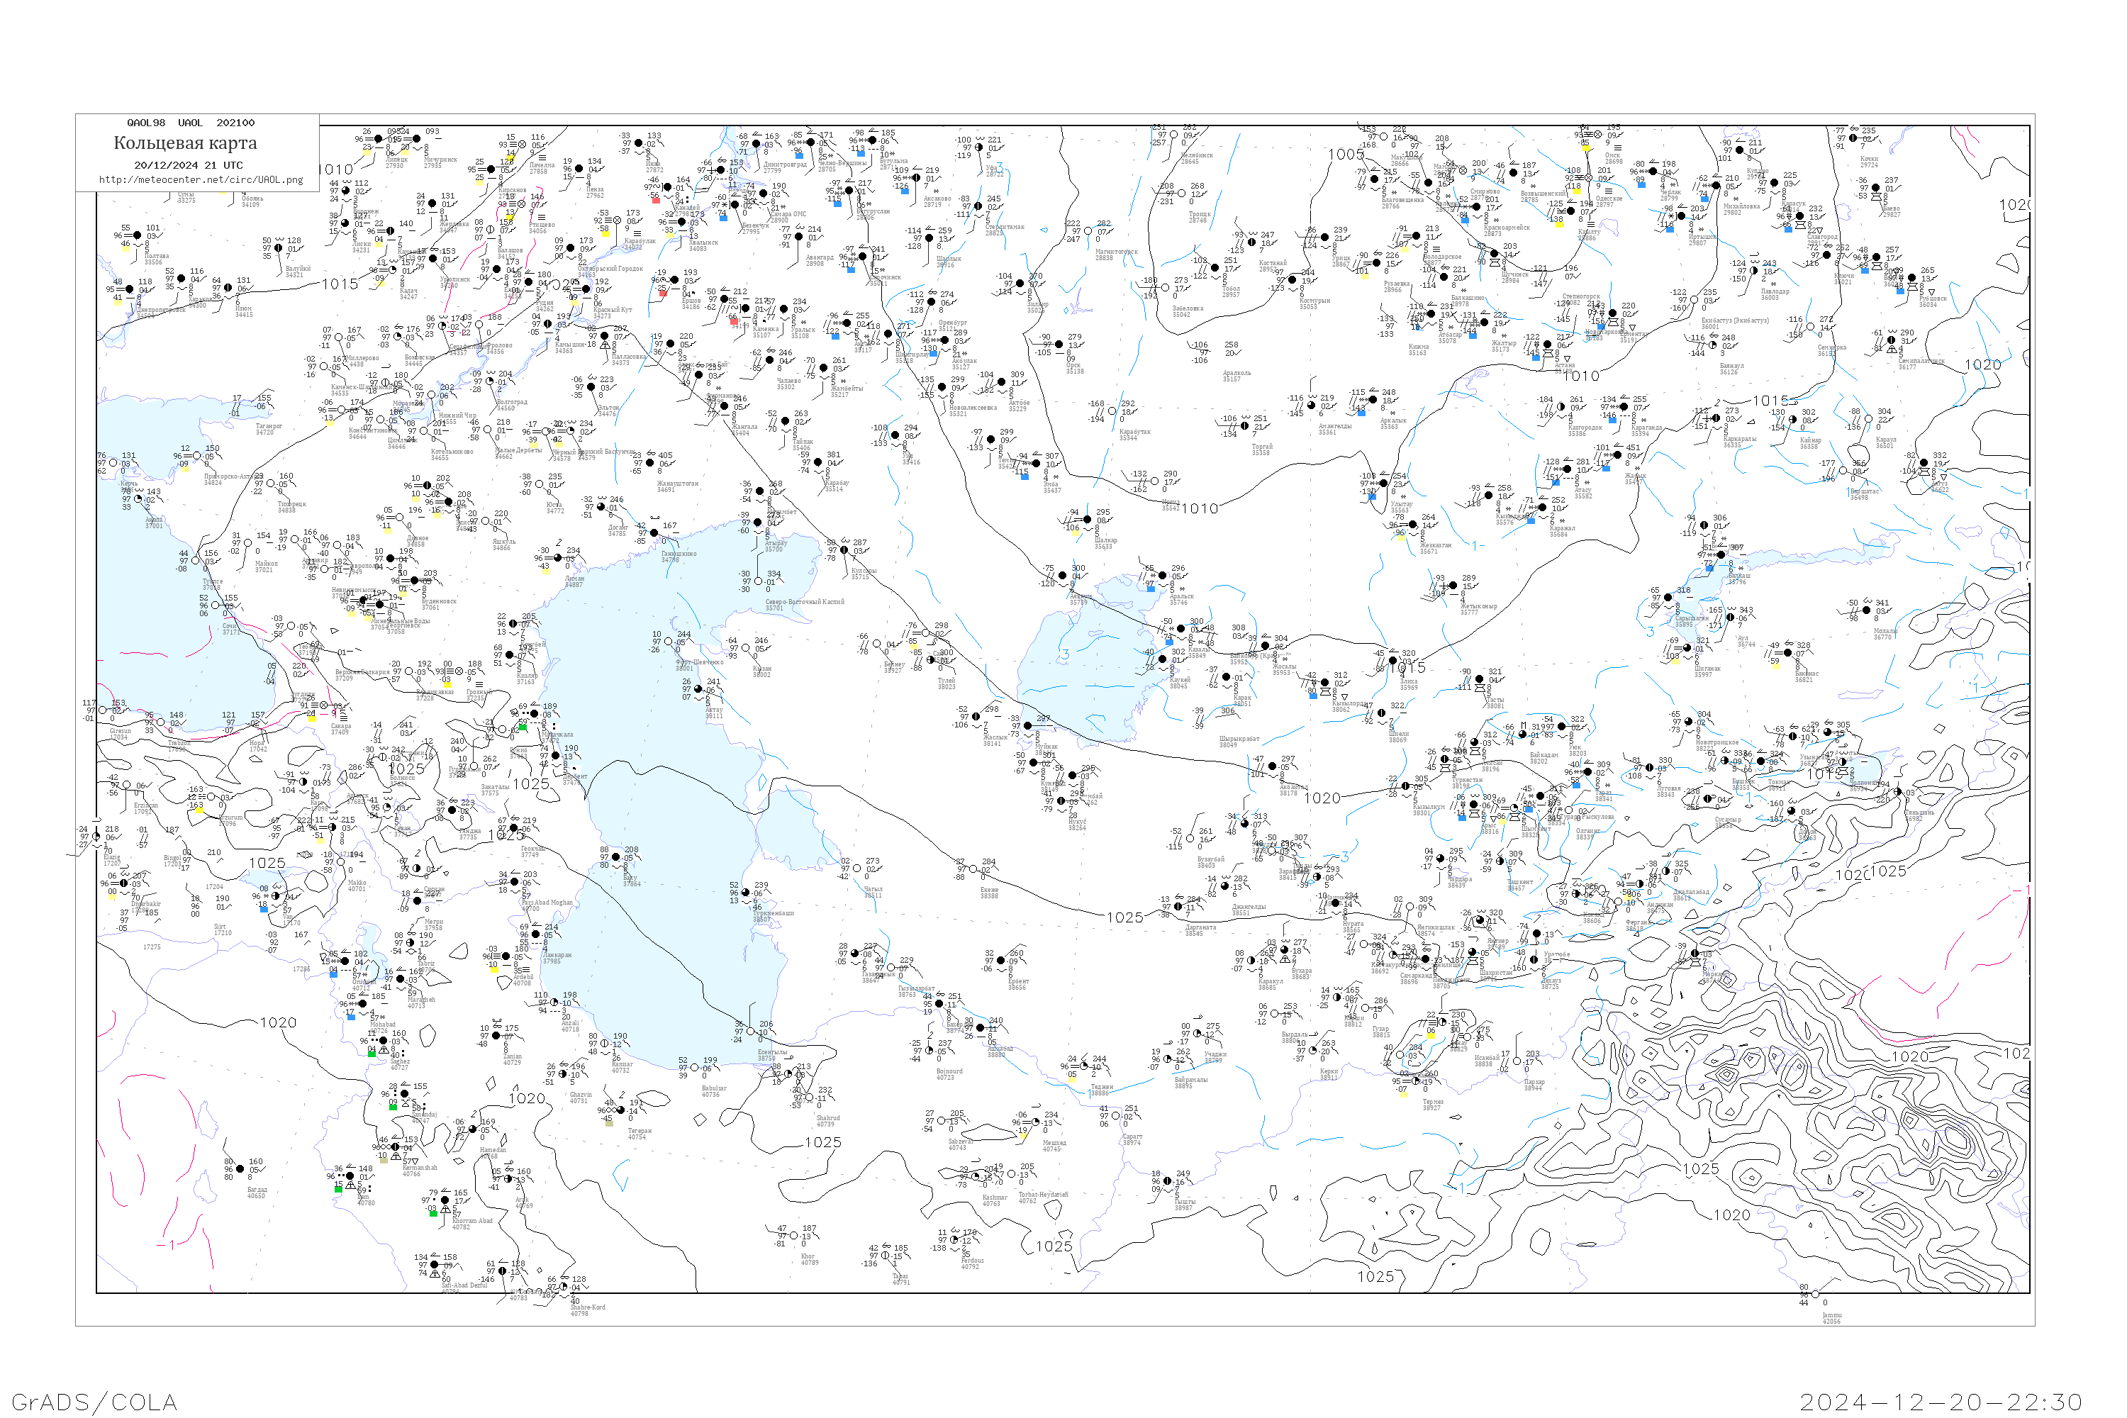Click the Мешхед 40745 station symbol
This screenshot has height=1418, width=2127.
coord(1034,1122)
